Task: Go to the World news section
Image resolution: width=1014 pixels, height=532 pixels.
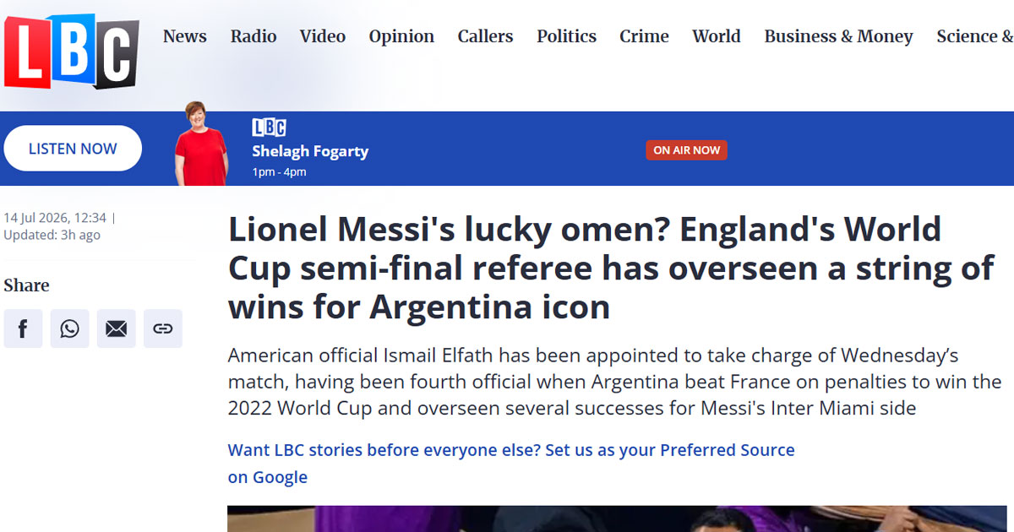Action: pos(717,36)
